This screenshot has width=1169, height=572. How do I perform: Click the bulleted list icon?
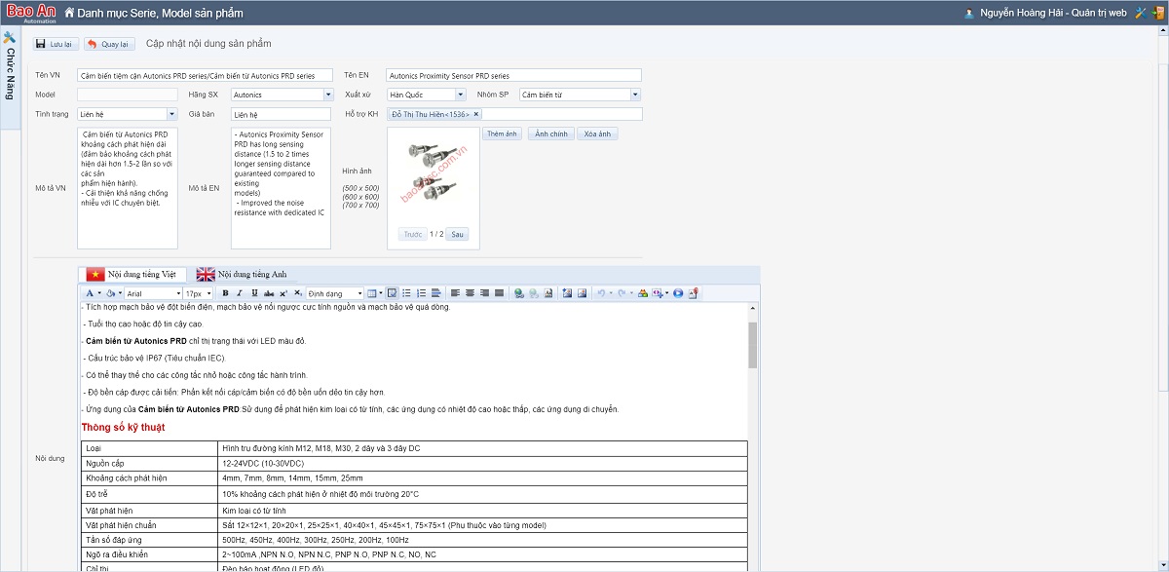click(x=407, y=293)
